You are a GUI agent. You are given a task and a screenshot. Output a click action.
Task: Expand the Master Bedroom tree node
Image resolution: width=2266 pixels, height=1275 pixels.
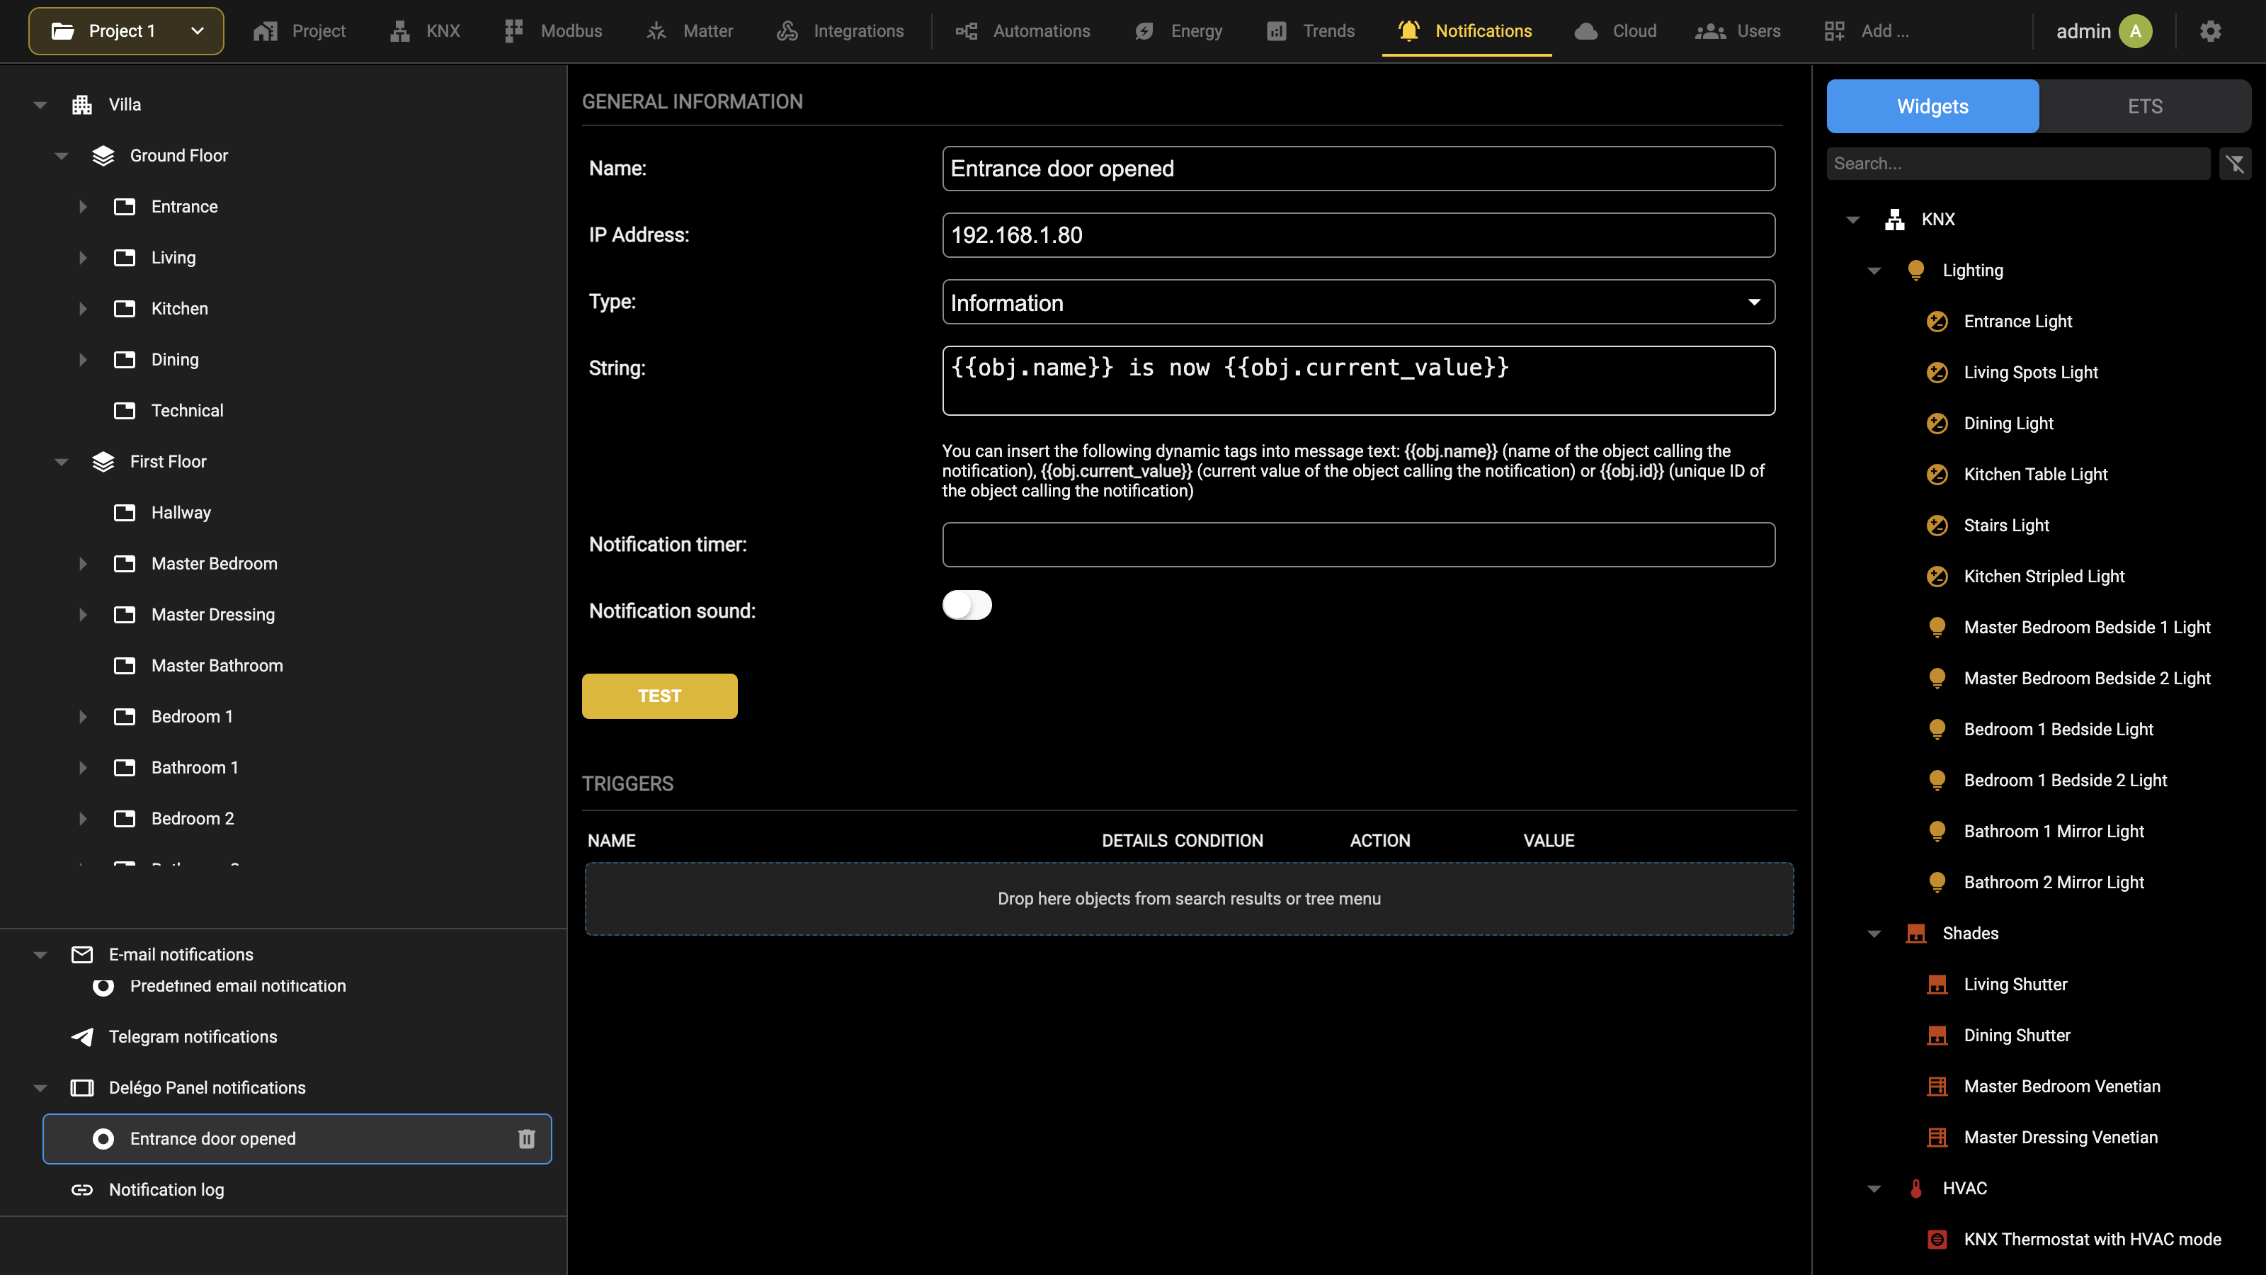pyautogui.click(x=83, y=564)
